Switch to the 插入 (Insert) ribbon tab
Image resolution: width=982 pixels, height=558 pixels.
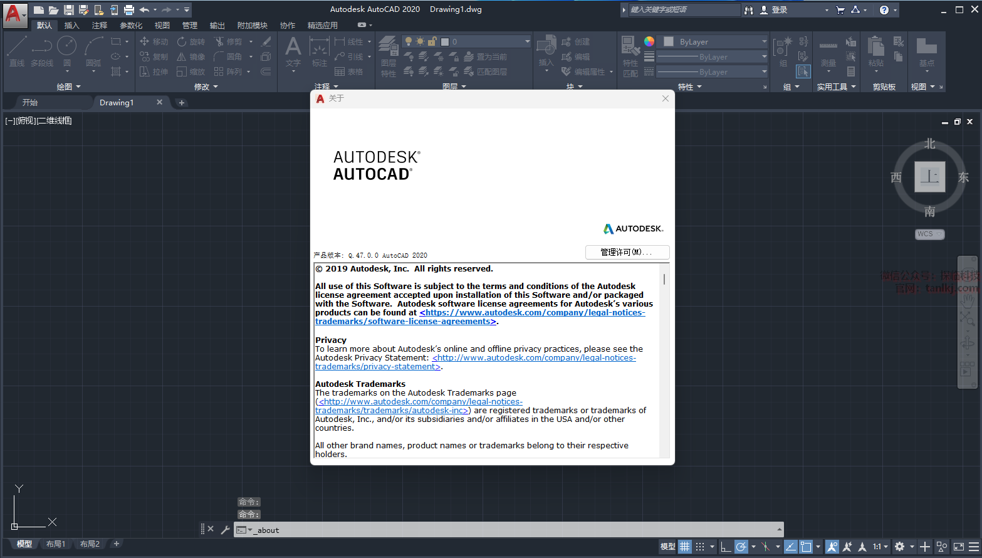71,25
